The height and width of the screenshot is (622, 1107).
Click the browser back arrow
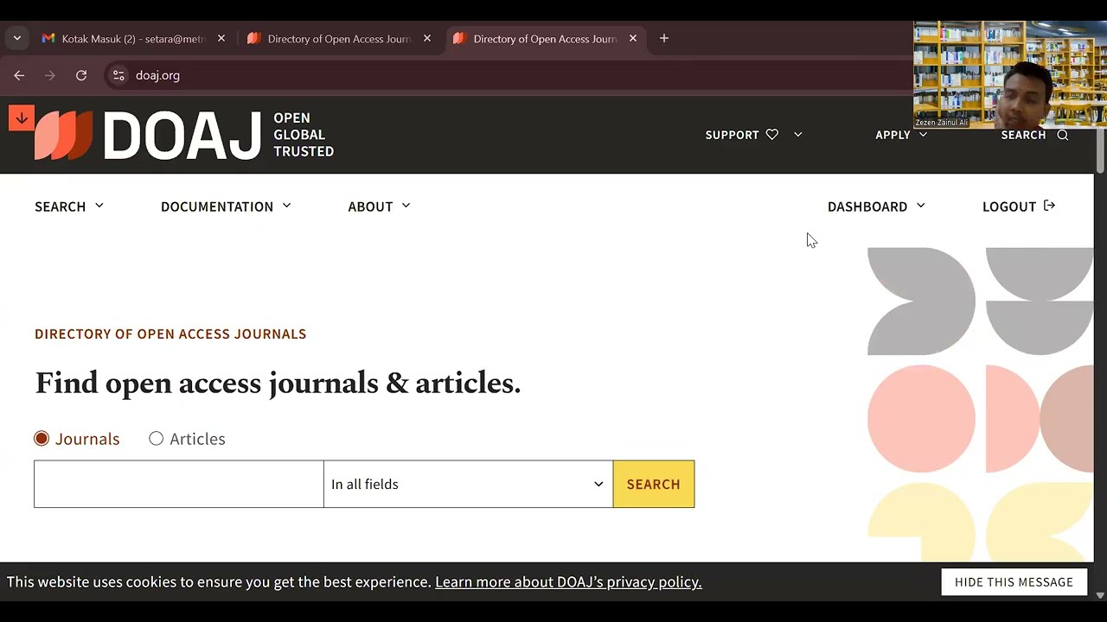(19, 75)
